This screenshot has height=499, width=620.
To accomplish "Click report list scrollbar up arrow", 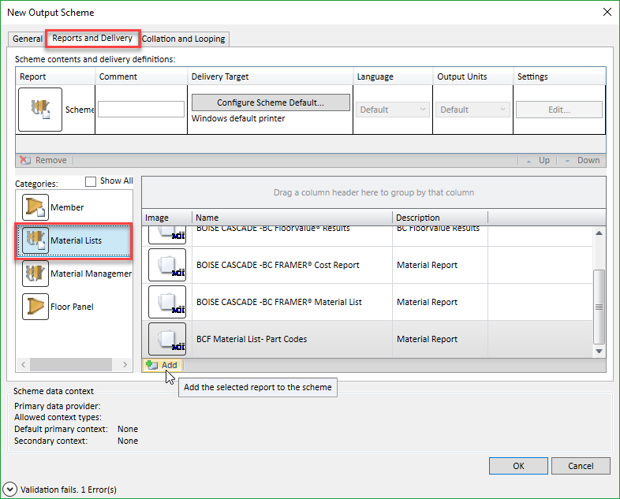I will (x=599, y=233).
